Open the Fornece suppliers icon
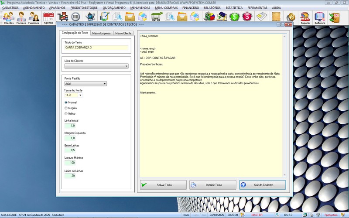The height and width of the screenshot is (218, 349). click(21, 18)
